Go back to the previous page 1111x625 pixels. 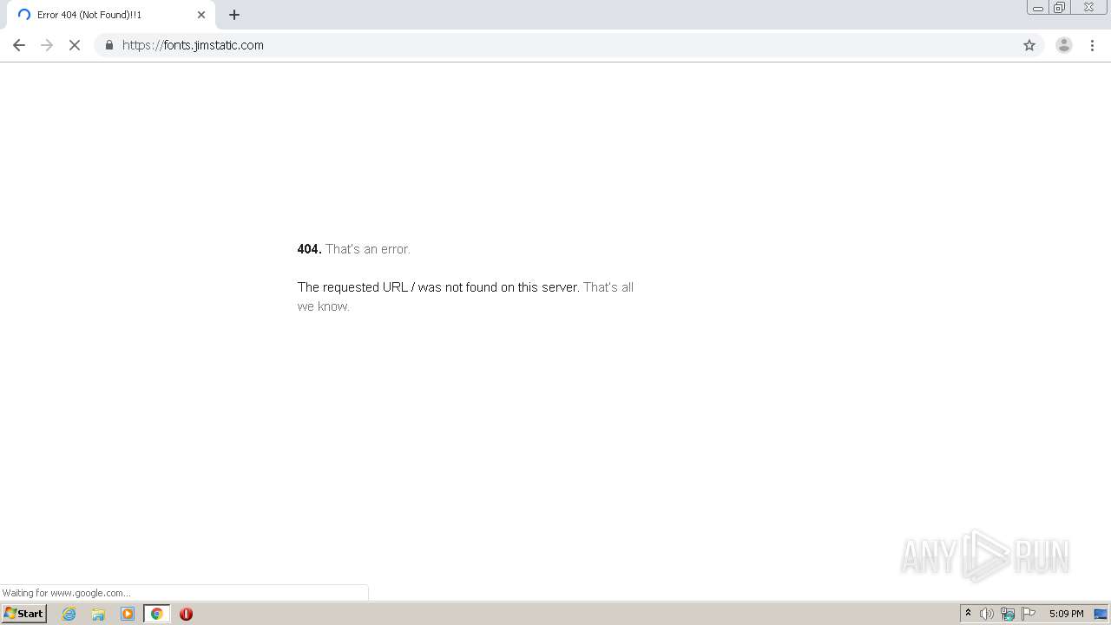(19, 45)
